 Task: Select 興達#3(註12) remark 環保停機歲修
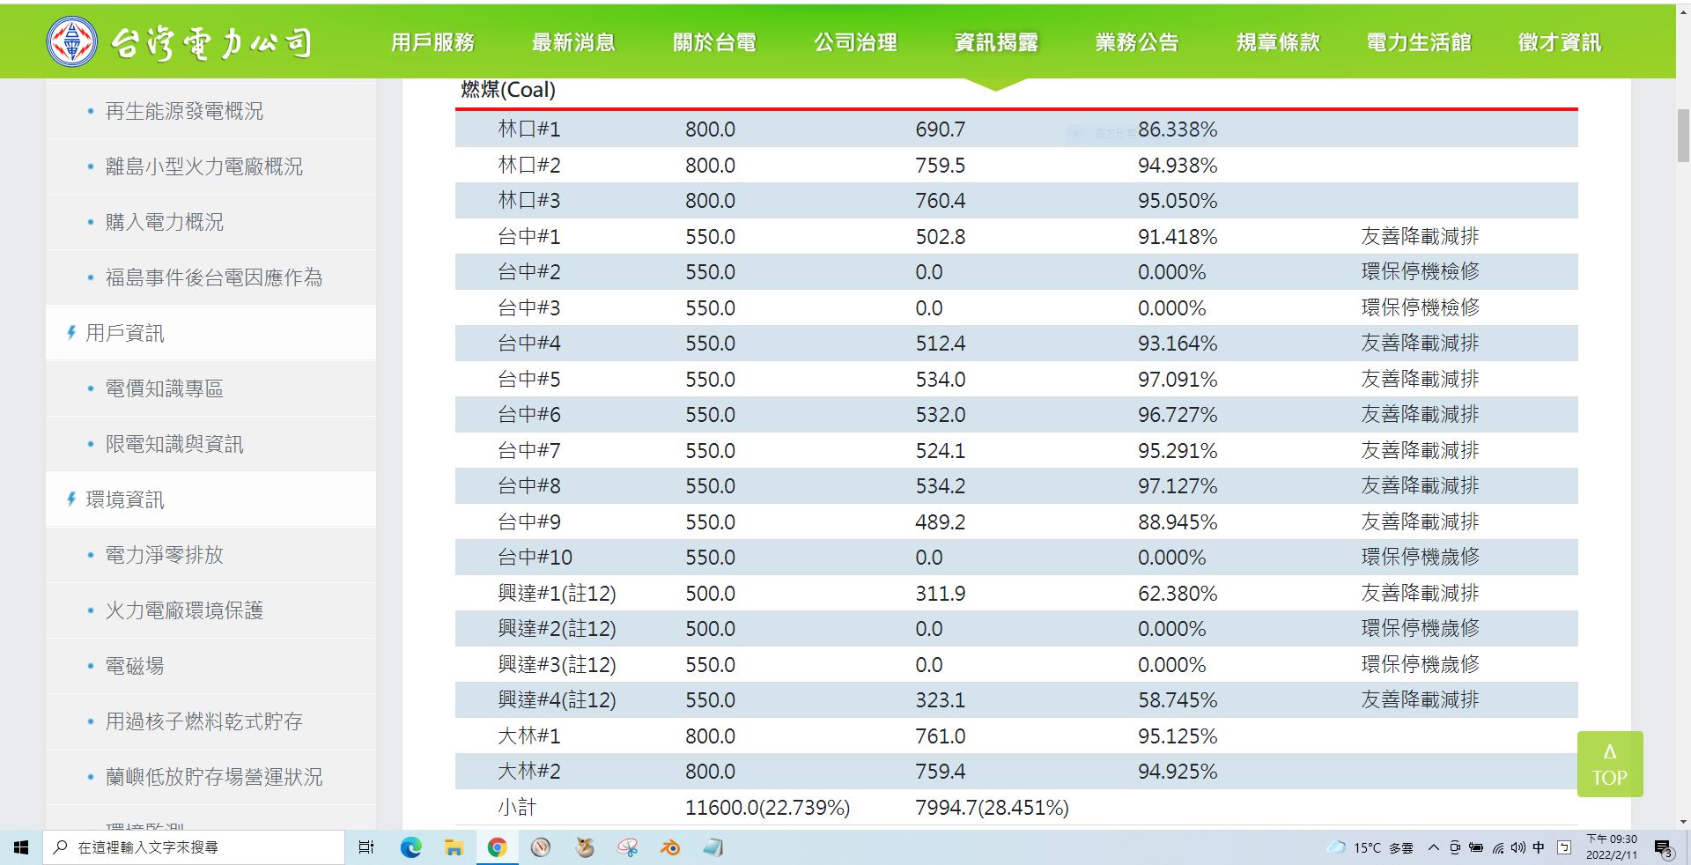coord(1420,664)
